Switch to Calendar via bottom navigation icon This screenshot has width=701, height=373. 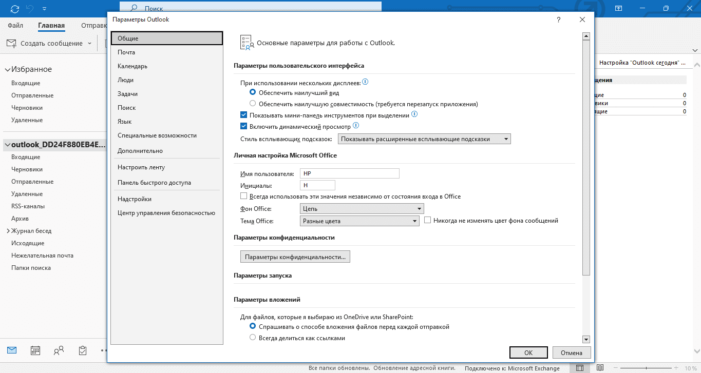tap(35, 350)
